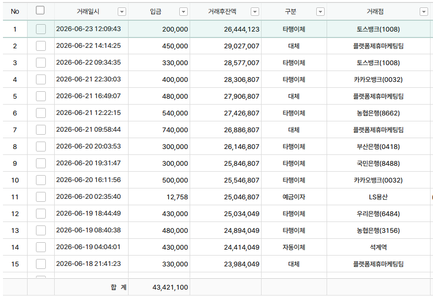The width and height of the screenshot is (433, 297).
Task: Click 우리은행(6484) branch cell
Action: pos(378,214)
